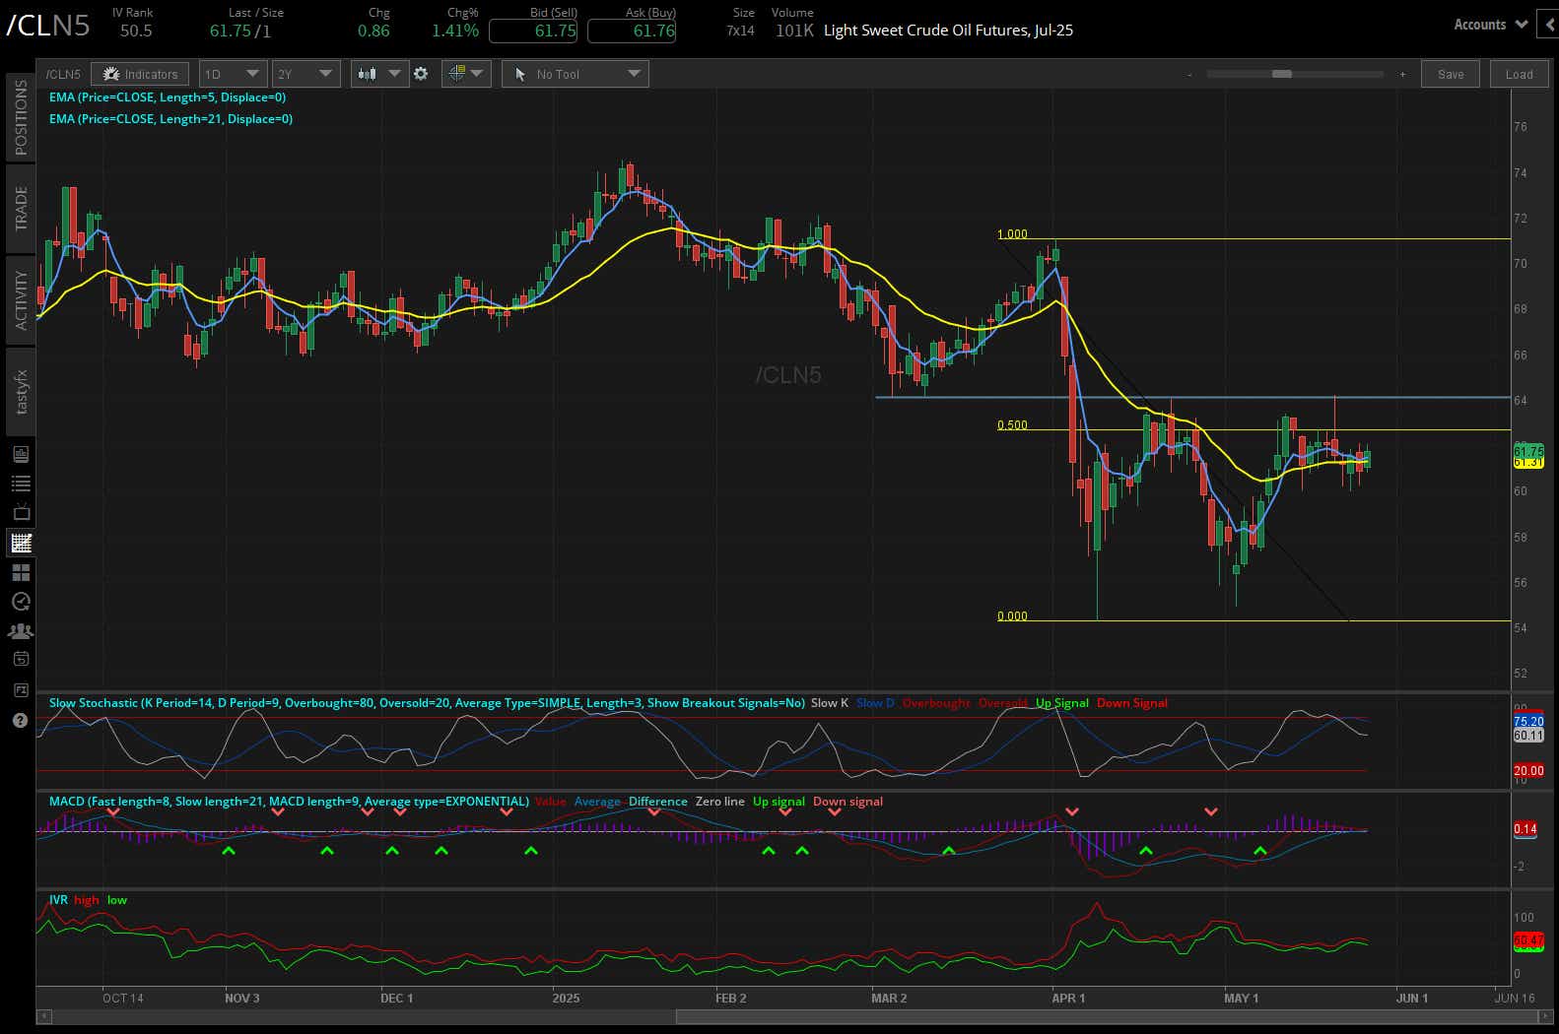Screen dimensions: 1559x1034
Task: Open the candlestick chart type dropdown
Action: [x=379, y=74]
